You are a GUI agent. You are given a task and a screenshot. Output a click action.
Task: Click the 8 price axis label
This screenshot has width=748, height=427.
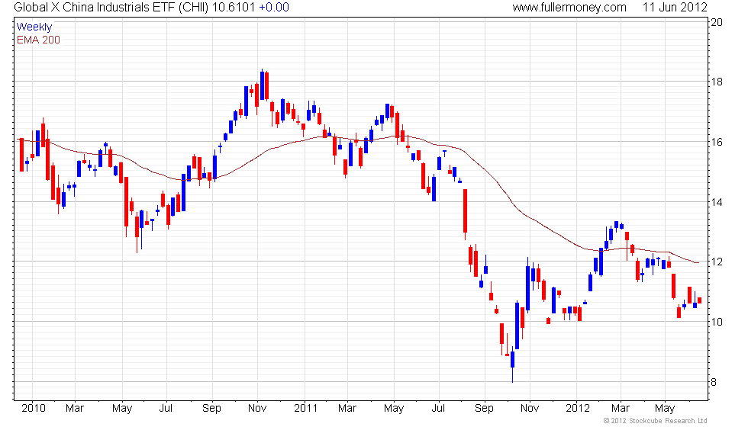714,382
